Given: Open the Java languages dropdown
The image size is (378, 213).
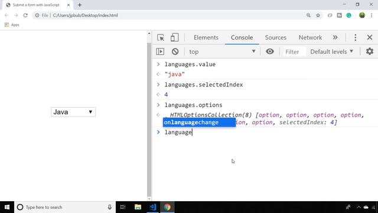Looking at the screenshot, I should (73, 112).
